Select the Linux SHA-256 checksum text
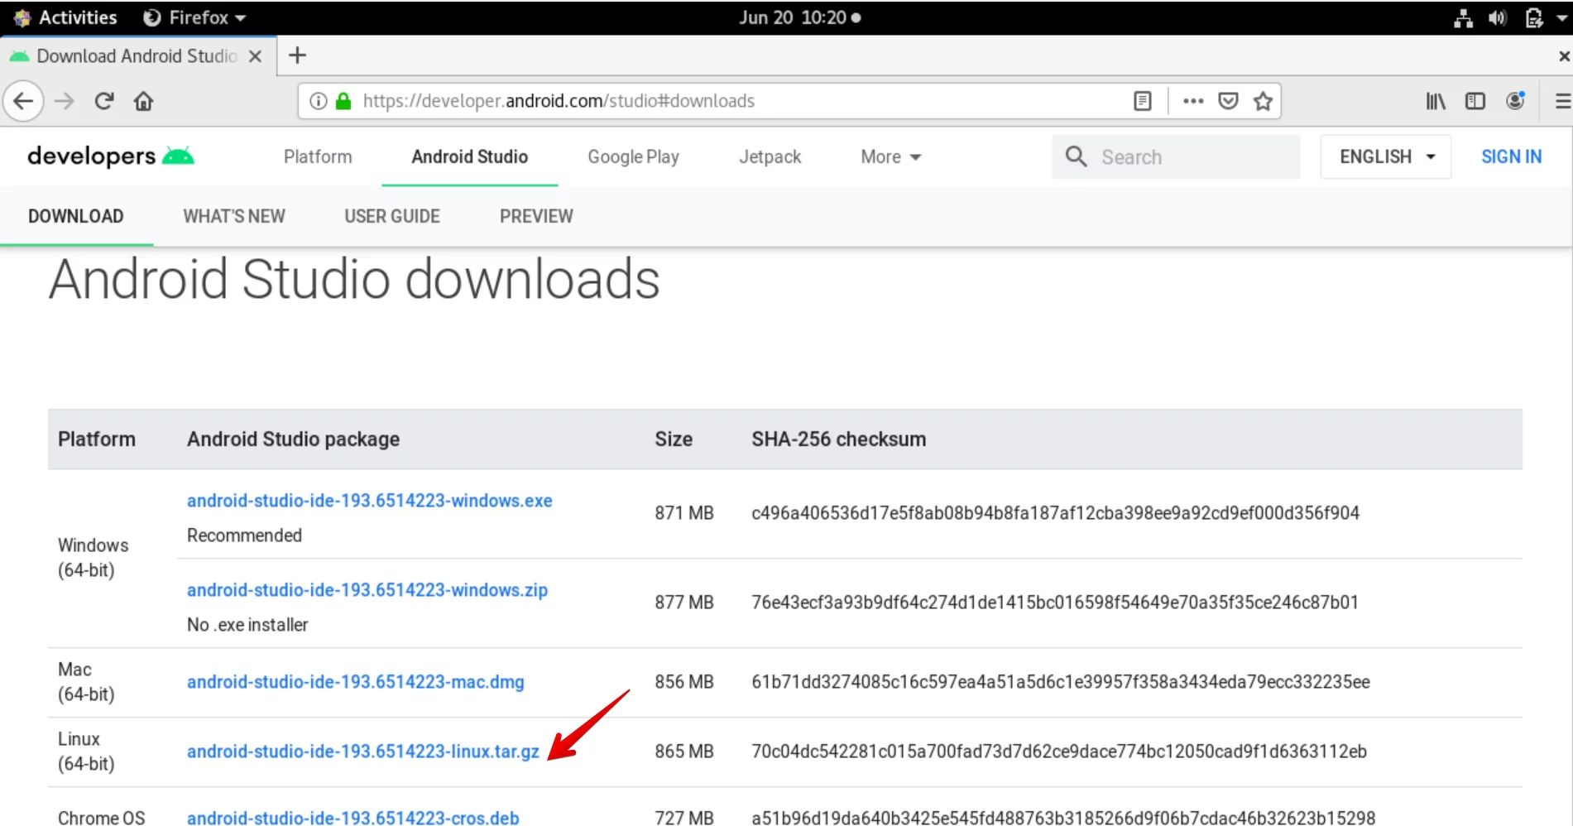This screenshot has width=1573, height=826. pyautogui.click(x=1058, y=752)
